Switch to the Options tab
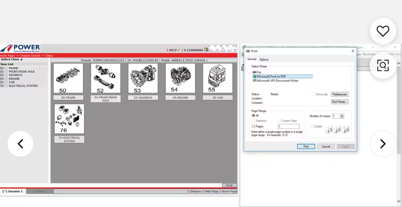 point(264,59)
